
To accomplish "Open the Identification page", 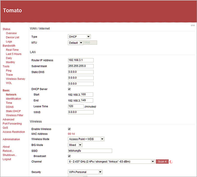I will coord(13,99).
